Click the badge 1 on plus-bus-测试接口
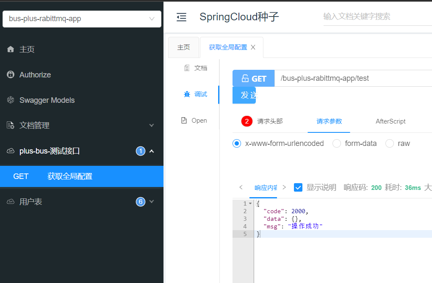 click(141, 151)
